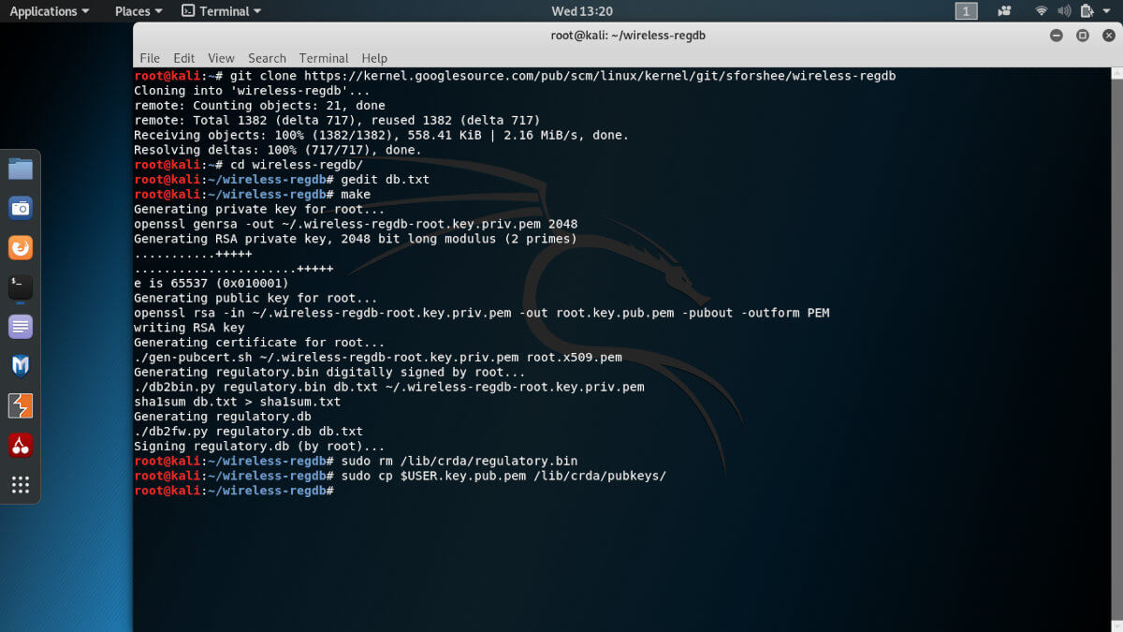Open the Search menu in terminal
1123x632 pixels.
point(267,58)
